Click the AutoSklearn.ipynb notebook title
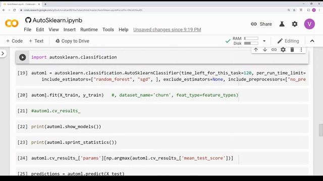Viewport: 323px width, 181px height. click(x=57, y=20)
